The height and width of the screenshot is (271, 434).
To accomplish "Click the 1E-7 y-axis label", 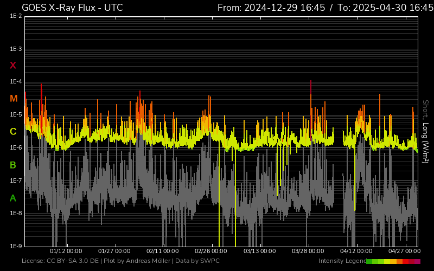I will click(16, 180).
